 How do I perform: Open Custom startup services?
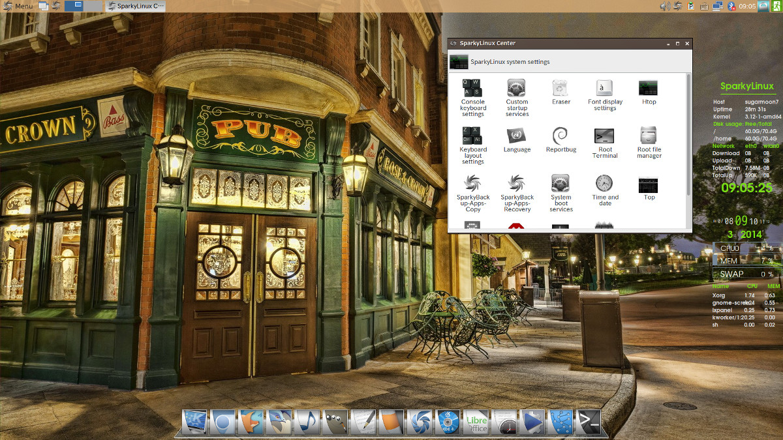pos(517,98)
